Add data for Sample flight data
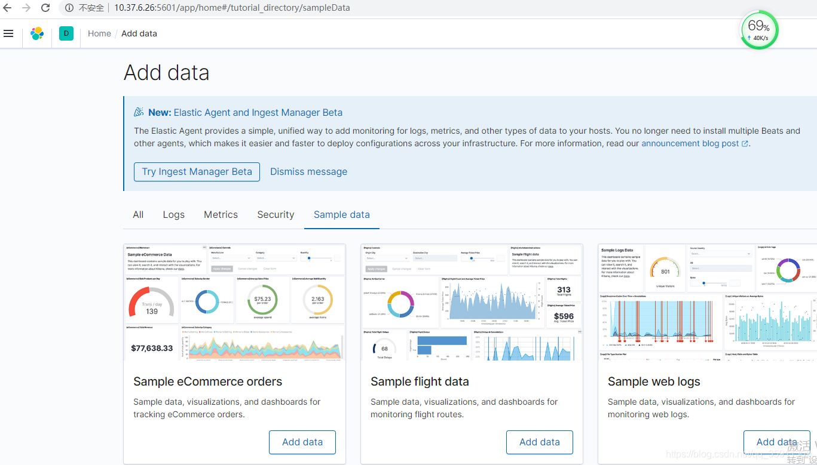 click(540, 442)
